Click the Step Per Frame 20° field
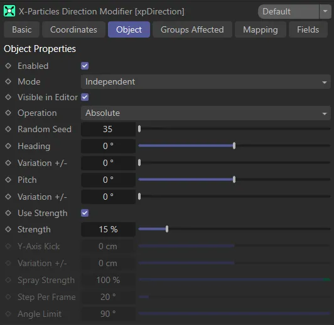The width and height of the screenshot is (334, 325). (108, 297)
